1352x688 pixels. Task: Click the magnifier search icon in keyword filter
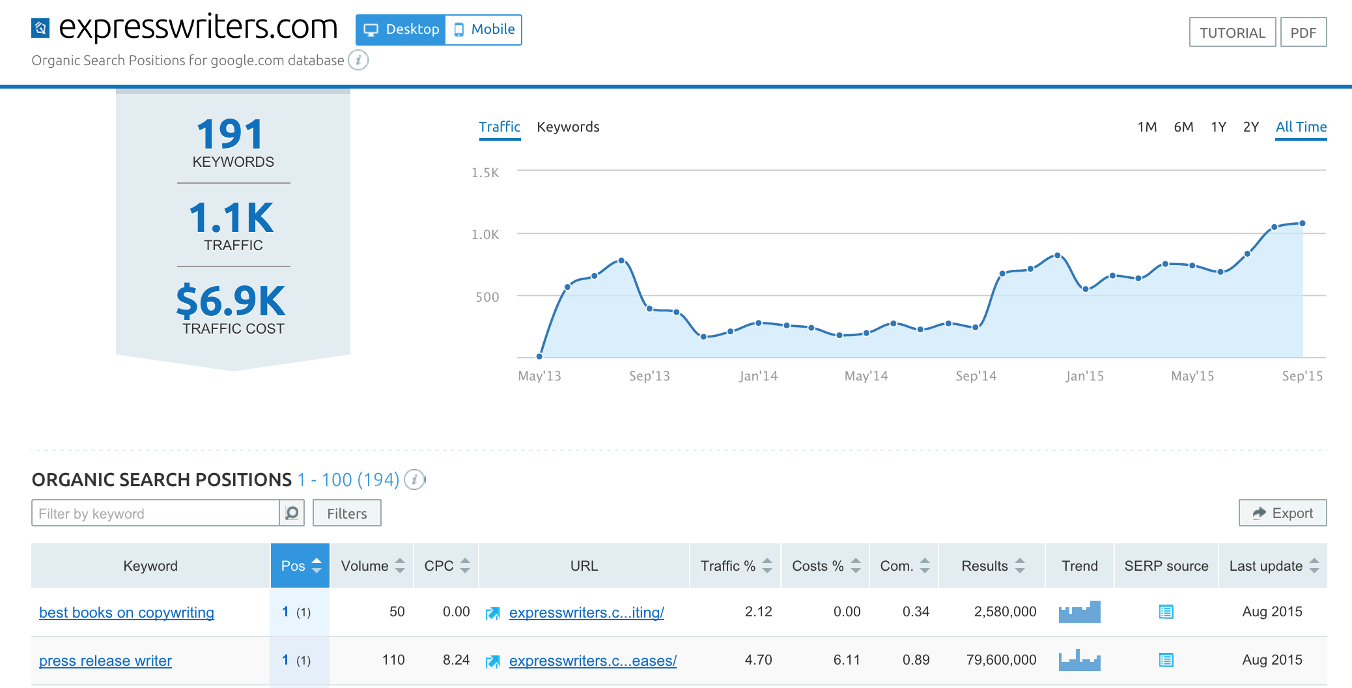pyautogui.click(x=292, y=513)
